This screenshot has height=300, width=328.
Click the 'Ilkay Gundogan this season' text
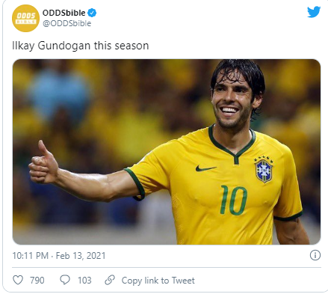pyautogui.click(x=81, y=46)
